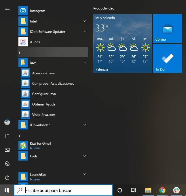Screen dimensions: 186x196
Task: Open the weather tile for Palencia
Action: (123, 44)
